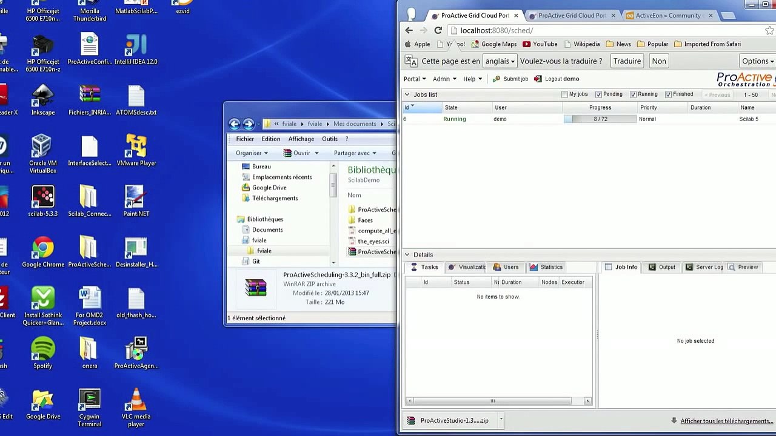Viewport: 776px width, 436px height.
Task: Open Google Drive desktop shortcut
Action: click(43, 405)
